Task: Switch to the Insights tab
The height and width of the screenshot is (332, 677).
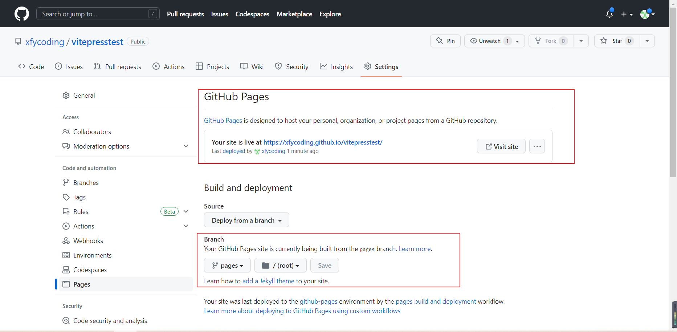Action: point(336,66)
